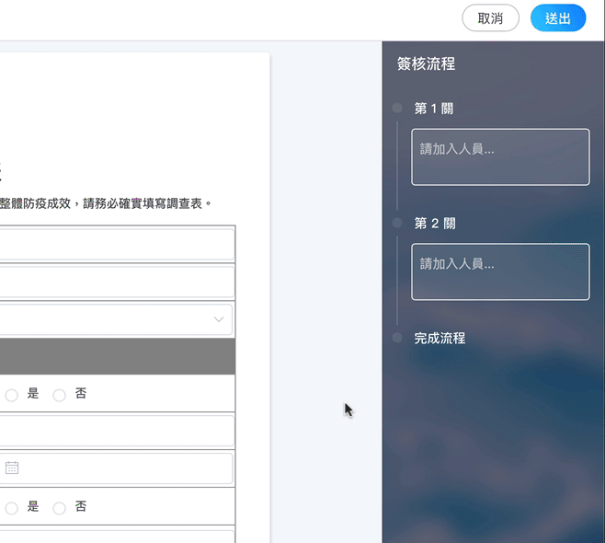The image size is (605, 543).
Task: Add a person to 第 2 關 field
Action: (x=500, y=271)
